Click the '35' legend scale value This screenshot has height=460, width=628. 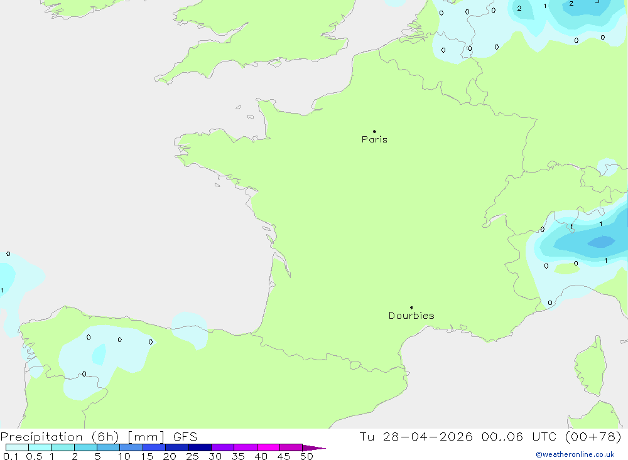click(238, 456)
